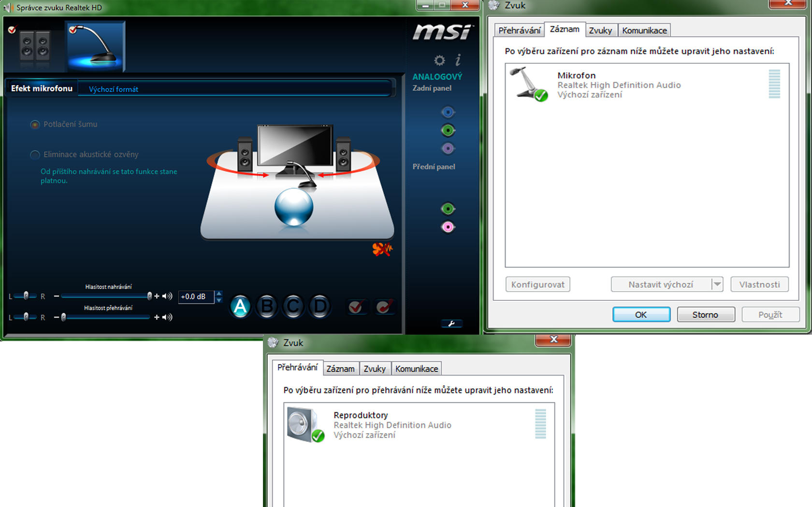The height and width of the screenshot is (507, 812).
Task: Open 'Přehrávání' tab in upper Zvuk window
Action: [519, 30]
